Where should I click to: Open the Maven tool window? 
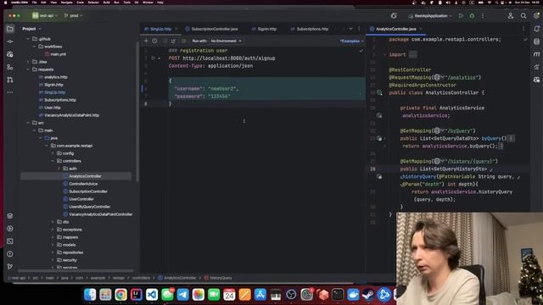[x=536, y=54]
